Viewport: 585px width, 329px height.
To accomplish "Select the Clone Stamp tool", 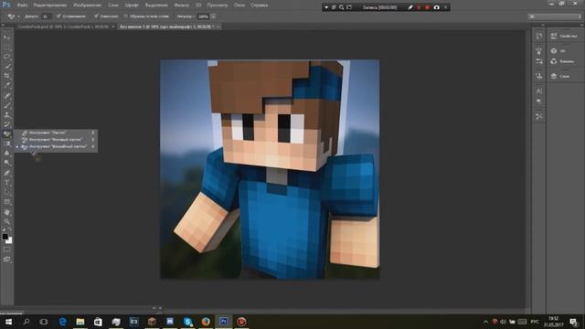I will (6, 115).
